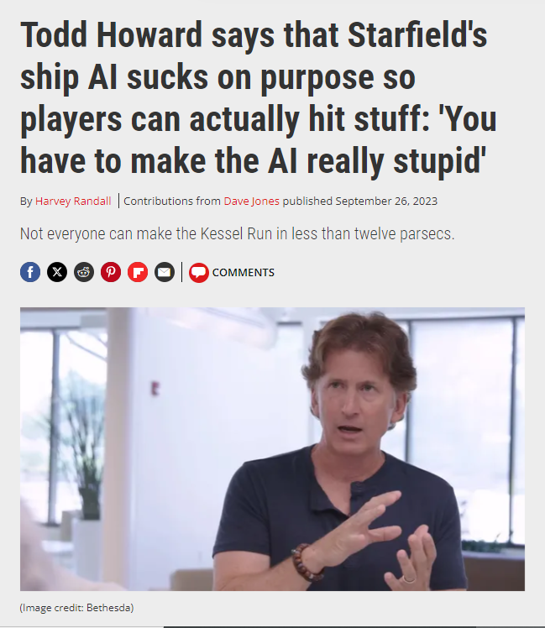Viewport: 545px width, 628px height.
Task: Pin article on Pinterest
Action: (111, 272)
